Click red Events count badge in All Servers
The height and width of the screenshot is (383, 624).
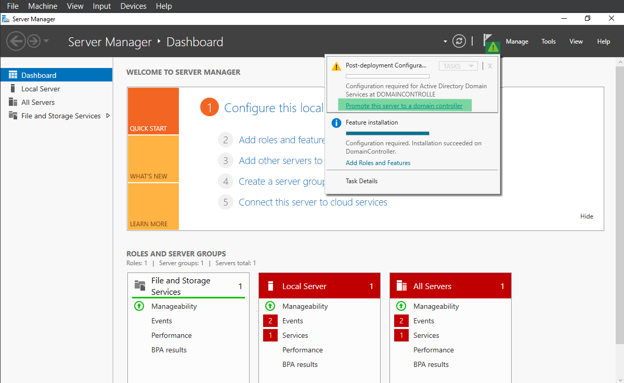[401, 321]
